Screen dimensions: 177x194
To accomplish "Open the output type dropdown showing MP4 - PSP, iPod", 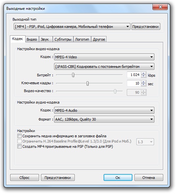I will [72, 26].
